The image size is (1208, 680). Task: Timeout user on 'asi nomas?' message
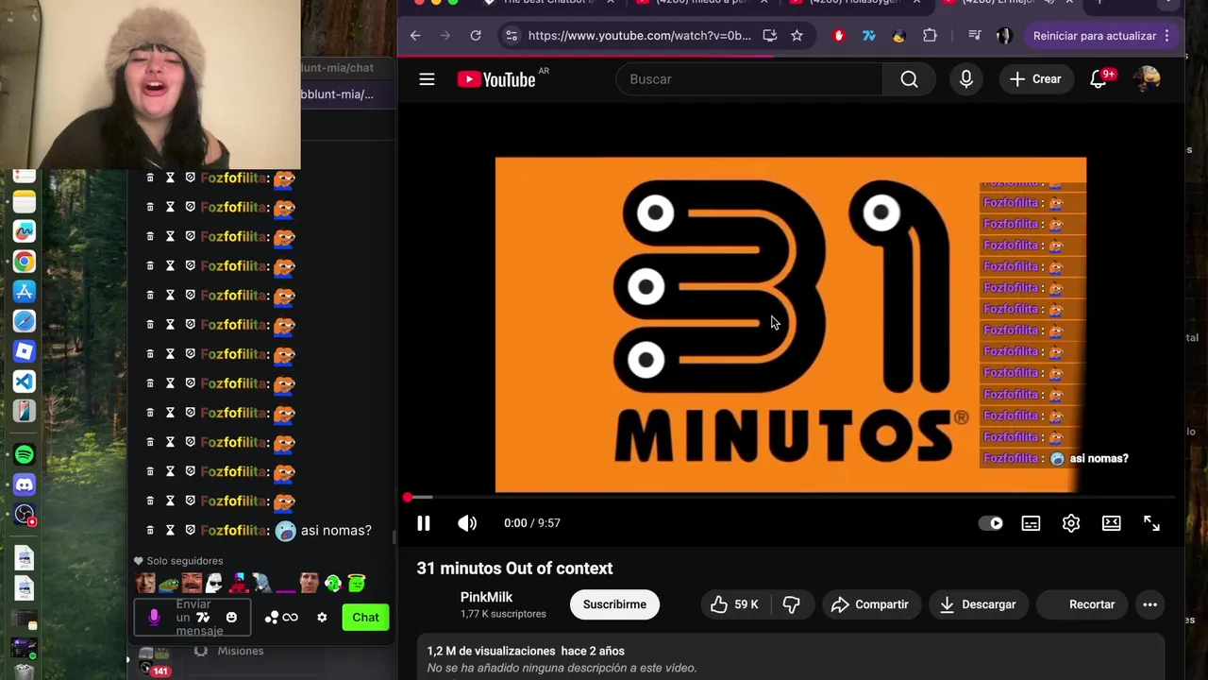(x=170, y=531)
